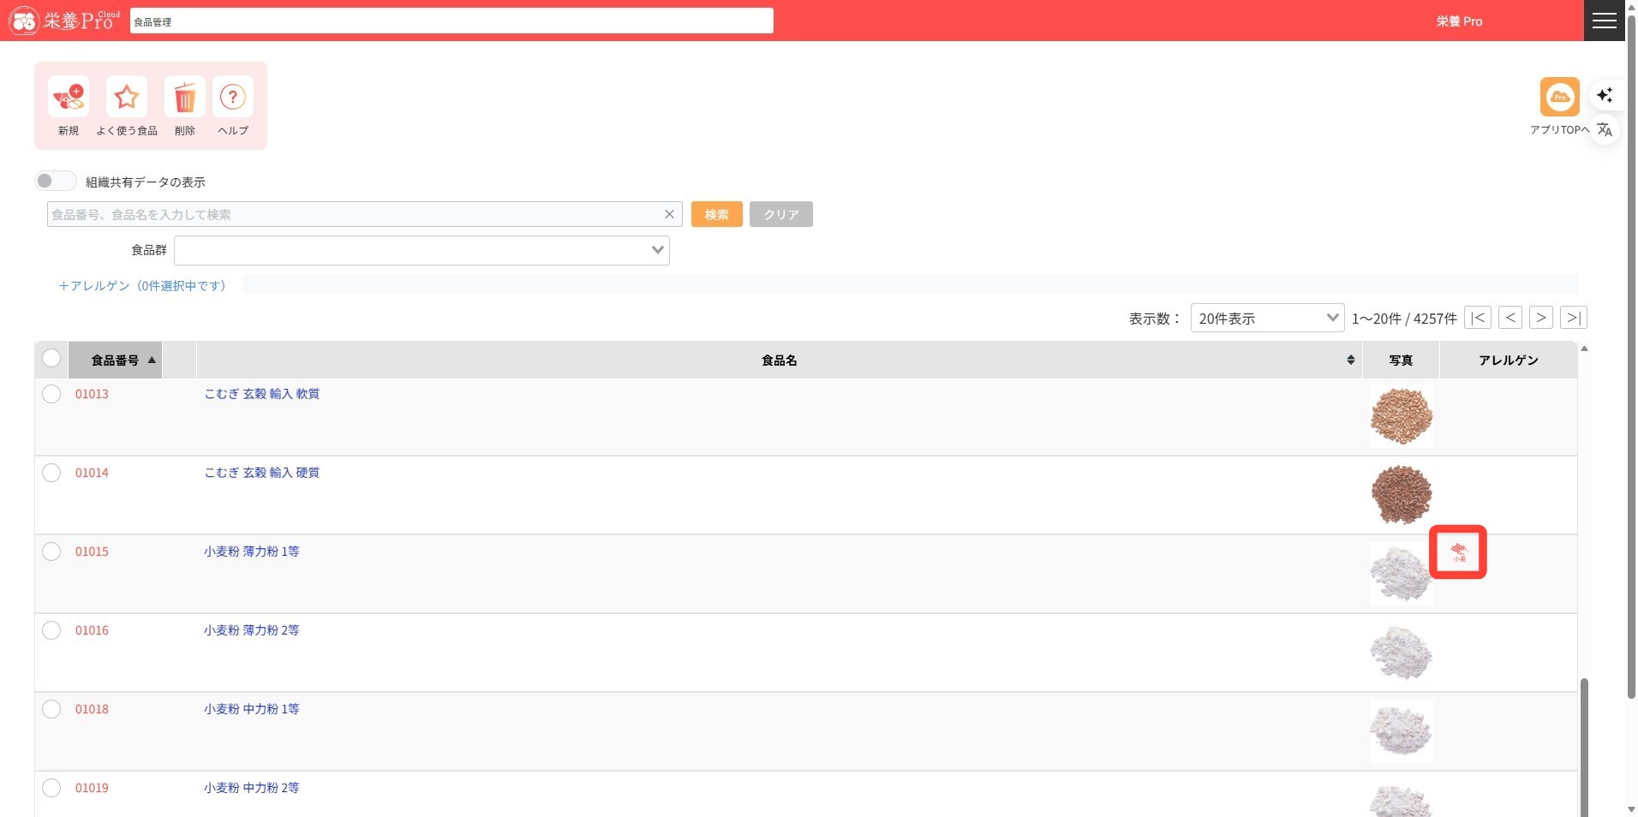Image resolution: width=1638 pixels, height=817 pixels.
Task: Sort by 食品番号 column header
Action: 116,361
